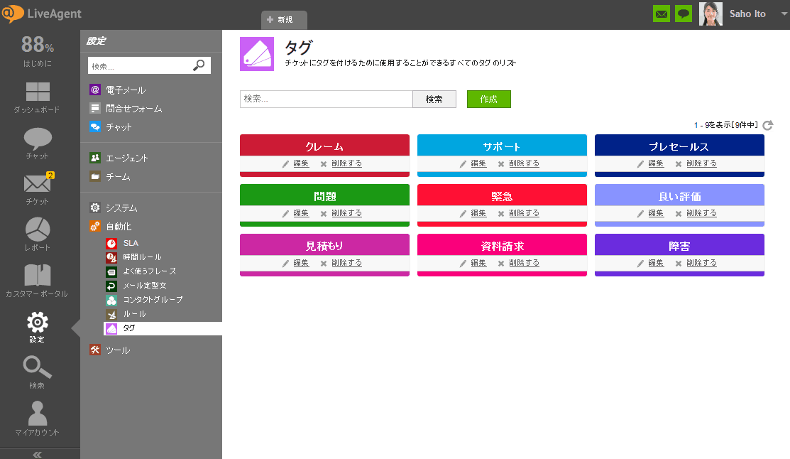Click the green envelope icon in the header
This screenshot has height=459, width=790.
click(x=662, y=13)
